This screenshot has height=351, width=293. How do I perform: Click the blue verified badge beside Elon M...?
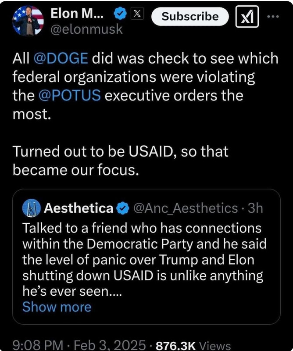tap(119, 15)
